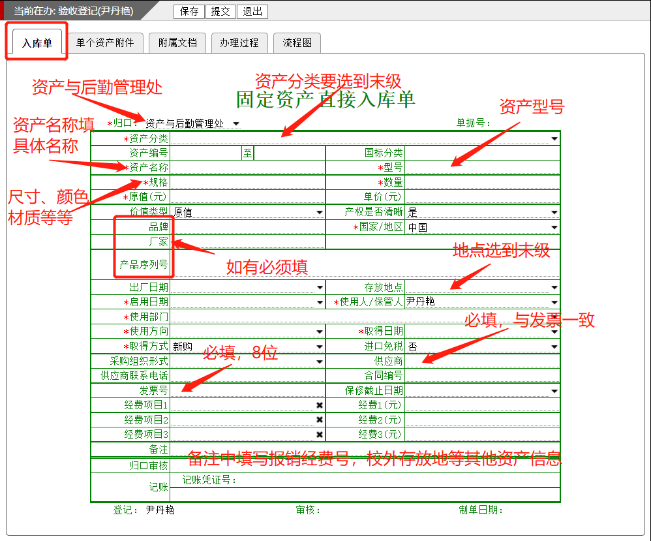This screenshot has height=541, width=651.
Task: Open the 启用日期 date picker dropdown
Action: tap(319, 302)
